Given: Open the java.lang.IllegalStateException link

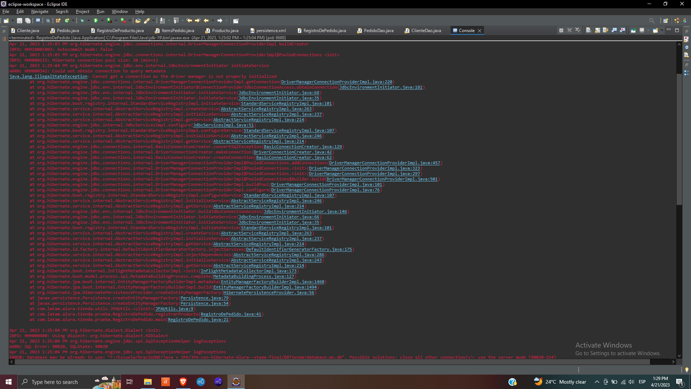Looking at the screenshot, I should pos(49,76).
